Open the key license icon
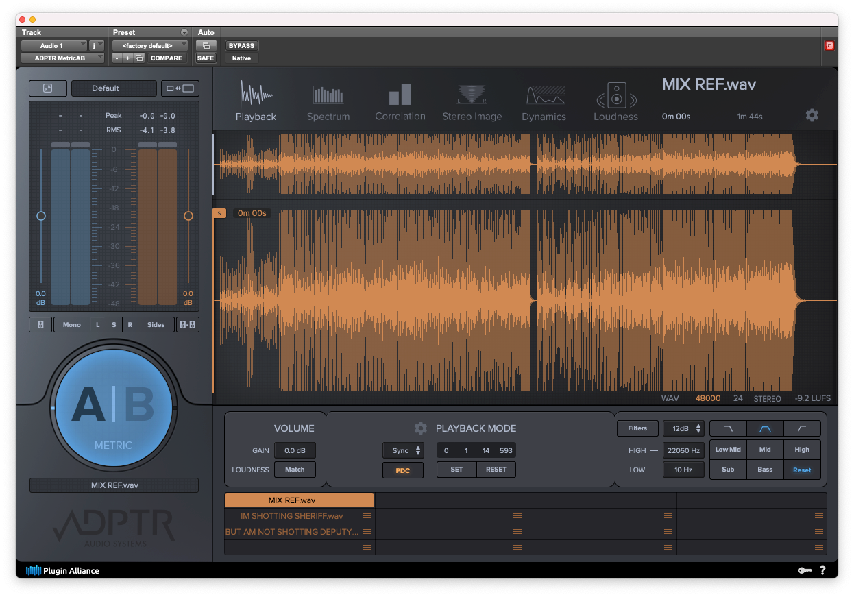 click(x=805, y=570)
